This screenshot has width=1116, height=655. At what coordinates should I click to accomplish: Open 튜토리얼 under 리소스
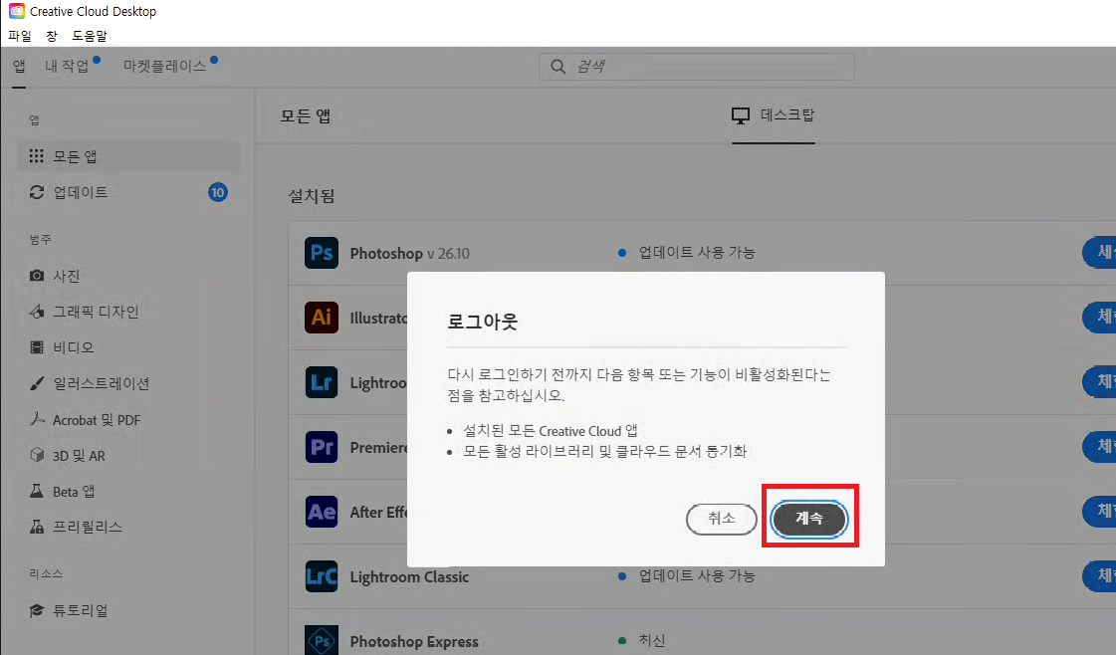click(x=81, y=610)
